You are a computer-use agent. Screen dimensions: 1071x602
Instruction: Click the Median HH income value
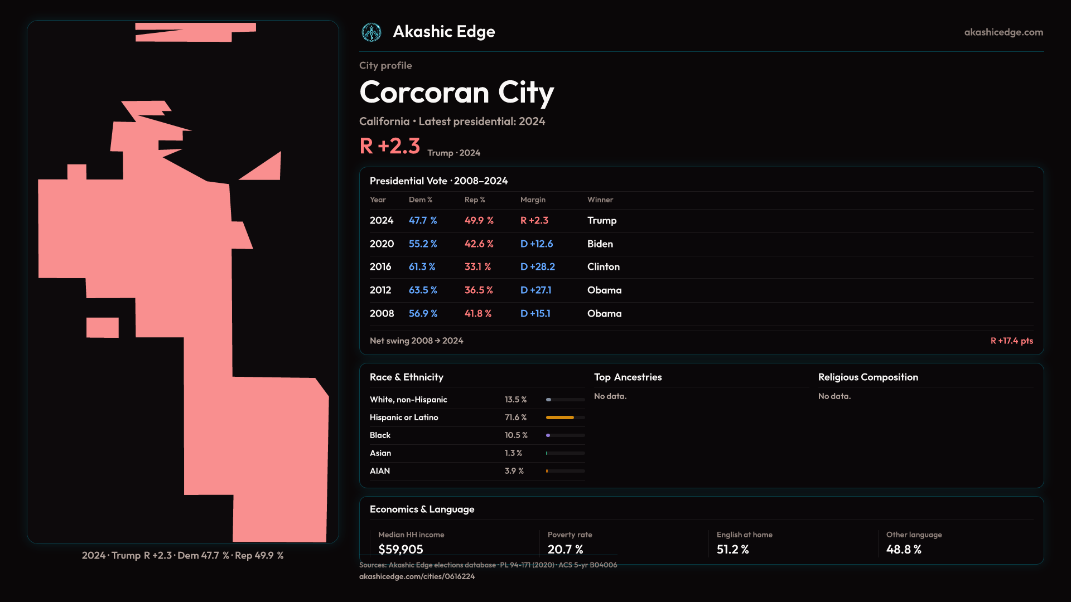(x=401, y=550)
